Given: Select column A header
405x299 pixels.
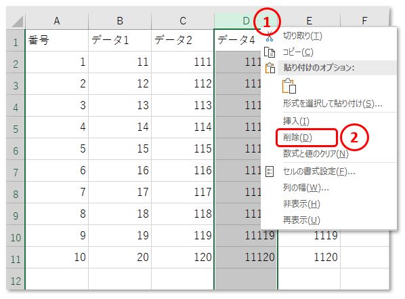Looking at the screenshot, I should tap(57, 21).
